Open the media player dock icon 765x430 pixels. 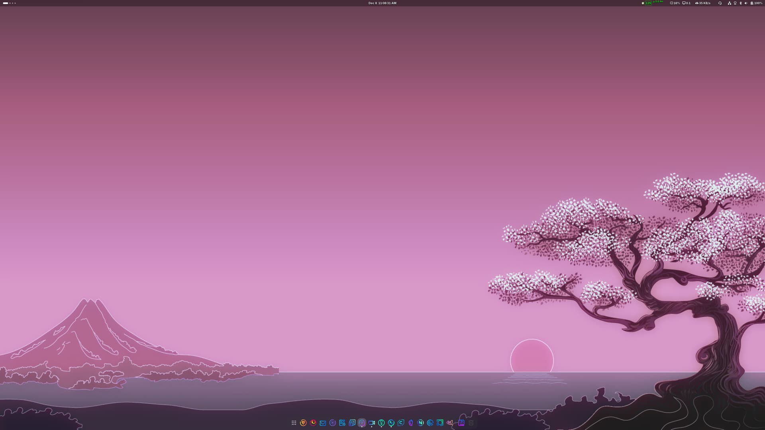(333, 423)
